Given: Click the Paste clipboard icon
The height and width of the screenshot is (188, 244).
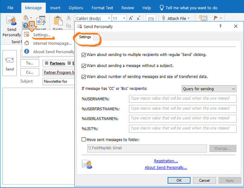Looking at the screenshot, I should [58, 21].
